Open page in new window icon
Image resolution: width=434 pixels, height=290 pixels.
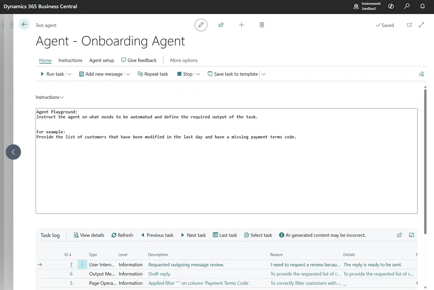tap(409, 25)
